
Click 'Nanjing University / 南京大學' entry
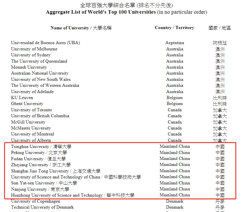tap(40, 189)
